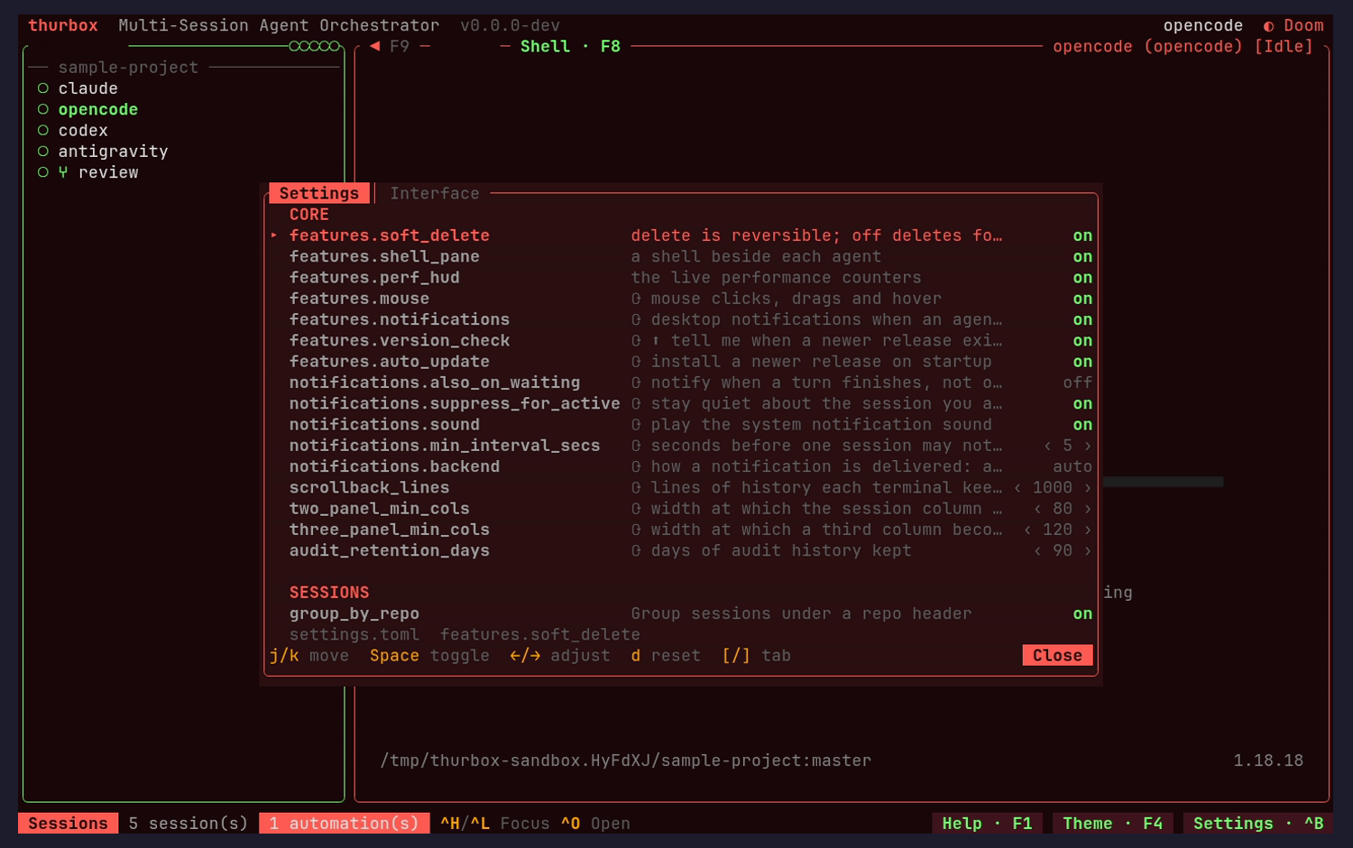Screen dimensions: 1353x848
Task: Click the circular arrow icon in features.notifications row
Action: point(636,319)
